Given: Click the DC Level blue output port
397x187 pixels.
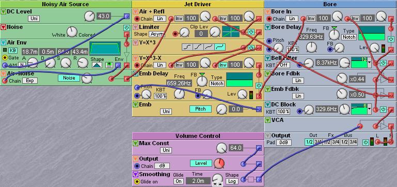Looking at the screenshot, I should 126,17.
